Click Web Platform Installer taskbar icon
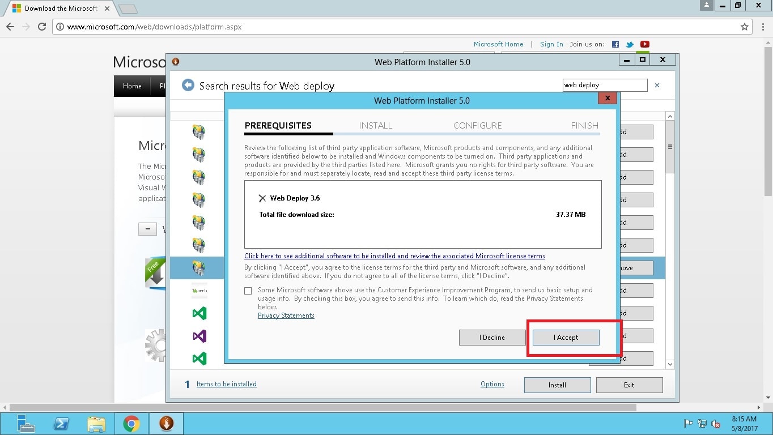Screen dimensions: 773x435 [166, 424]
